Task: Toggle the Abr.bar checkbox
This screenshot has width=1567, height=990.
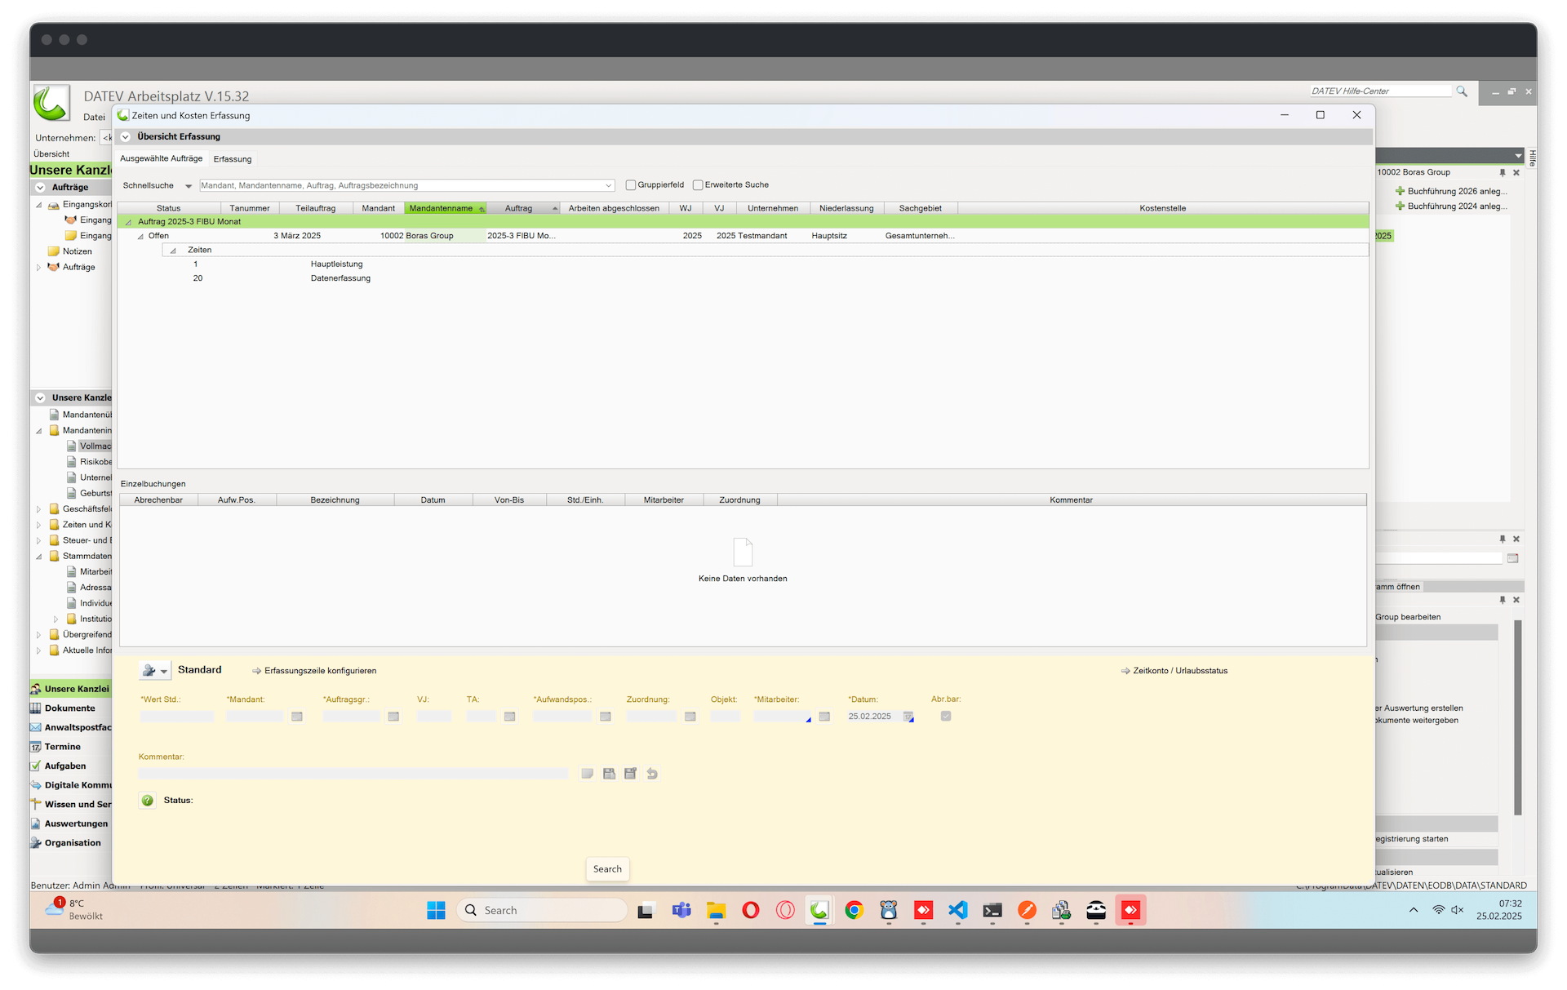Action: pos(946,716)
